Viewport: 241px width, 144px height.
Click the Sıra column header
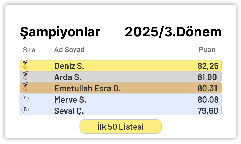29,50
